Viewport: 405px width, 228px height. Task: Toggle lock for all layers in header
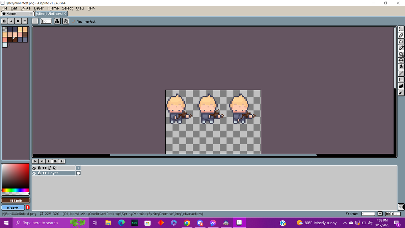(x=39, y=168)
